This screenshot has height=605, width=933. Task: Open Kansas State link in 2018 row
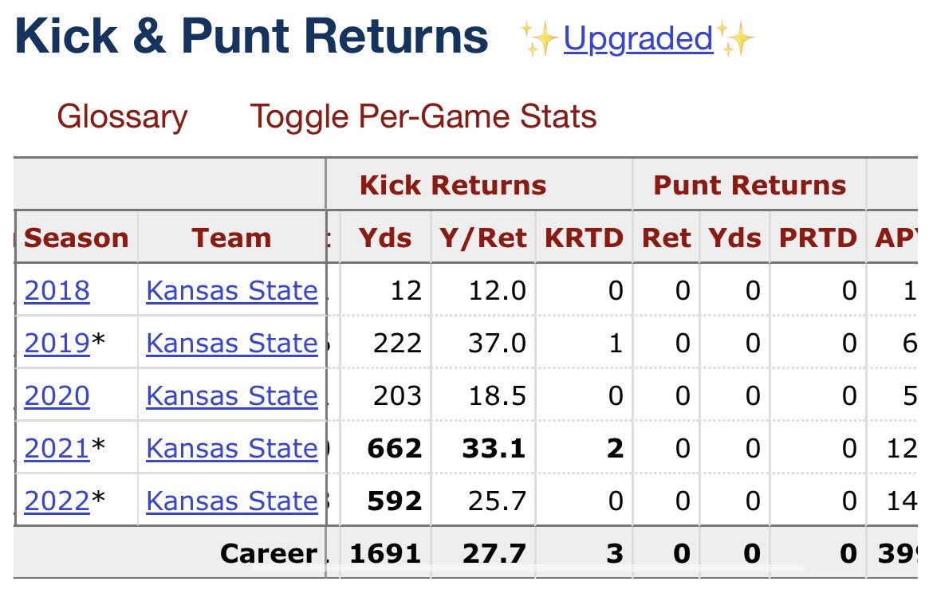coord(232,290)
